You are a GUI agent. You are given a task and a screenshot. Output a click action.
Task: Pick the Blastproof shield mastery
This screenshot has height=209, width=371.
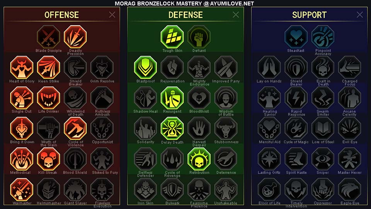point(145,67)
